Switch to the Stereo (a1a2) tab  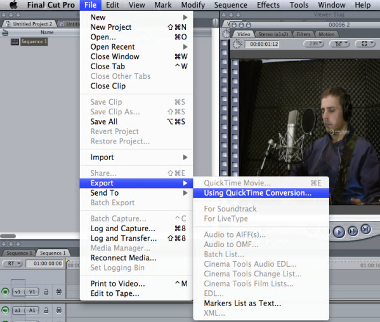273,34
